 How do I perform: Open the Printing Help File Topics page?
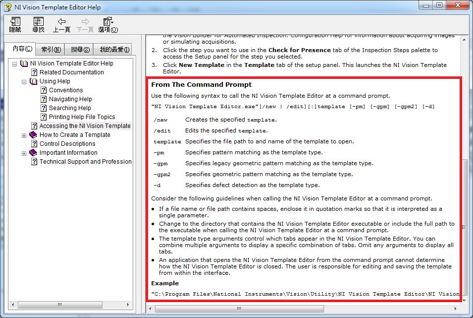[x=82, y=117]
